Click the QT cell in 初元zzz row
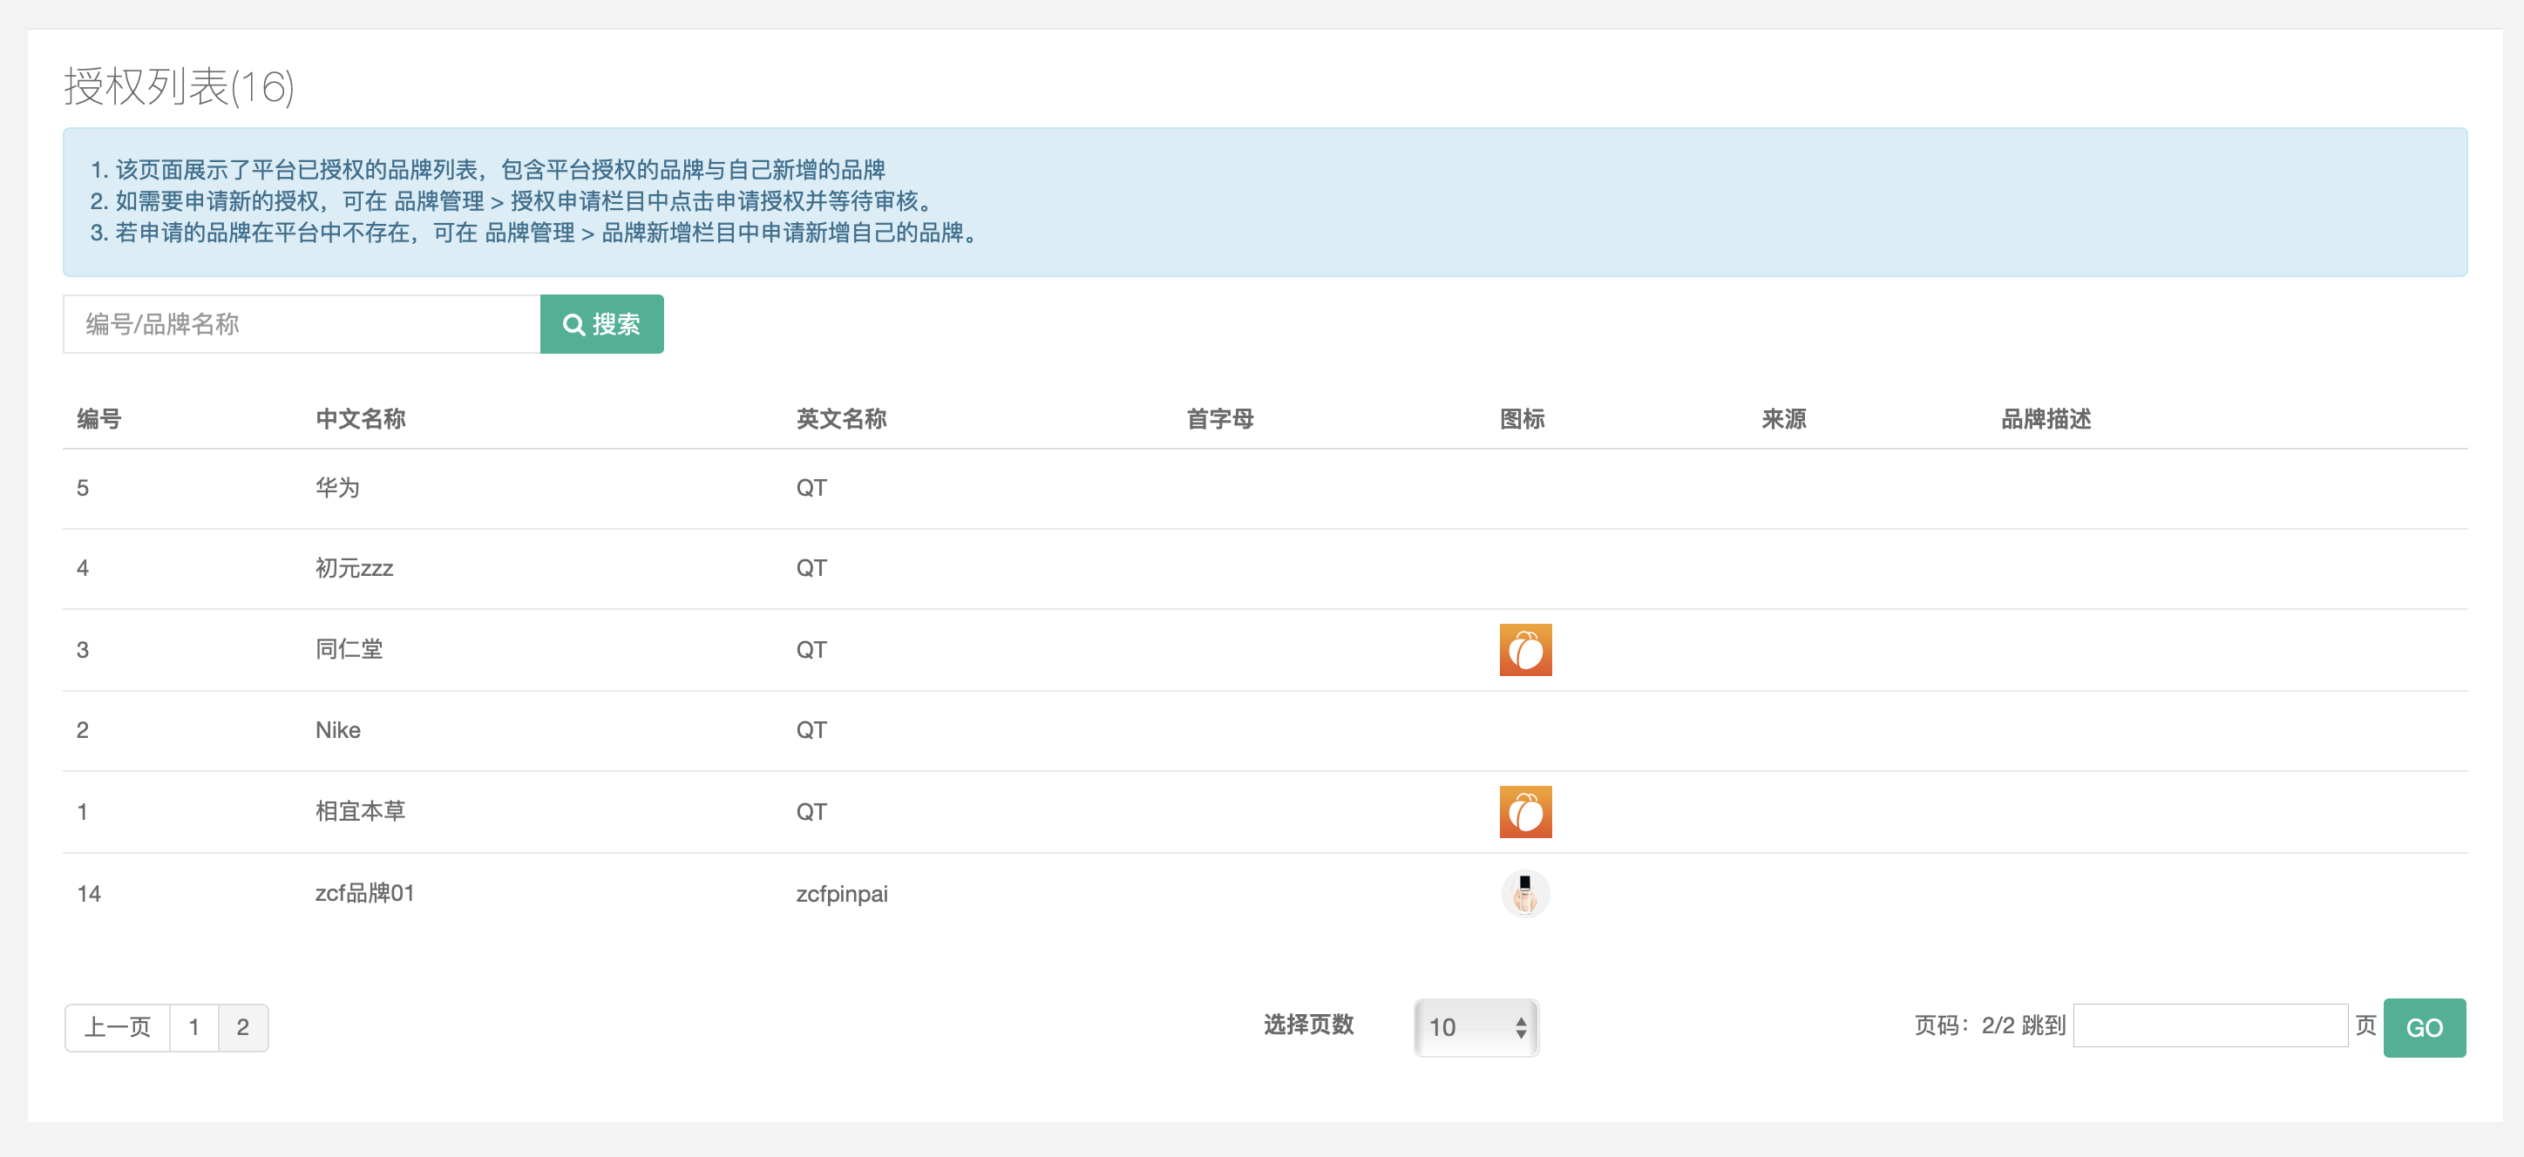The height and width of the screenshot is (1157, 2524). 811,568
